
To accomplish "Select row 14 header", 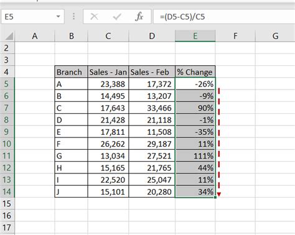I will [x=7, y=191].
